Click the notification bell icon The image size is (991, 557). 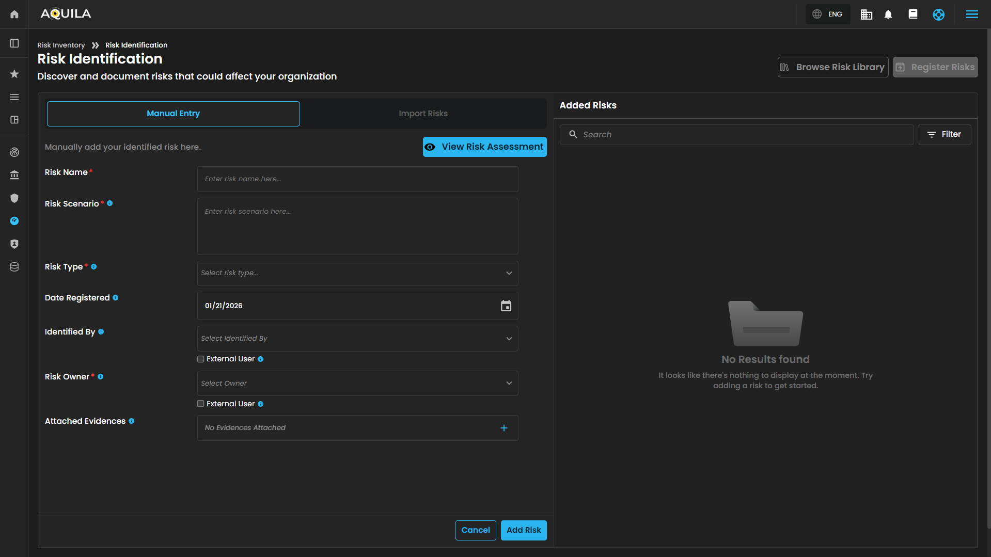coord(888,14)
